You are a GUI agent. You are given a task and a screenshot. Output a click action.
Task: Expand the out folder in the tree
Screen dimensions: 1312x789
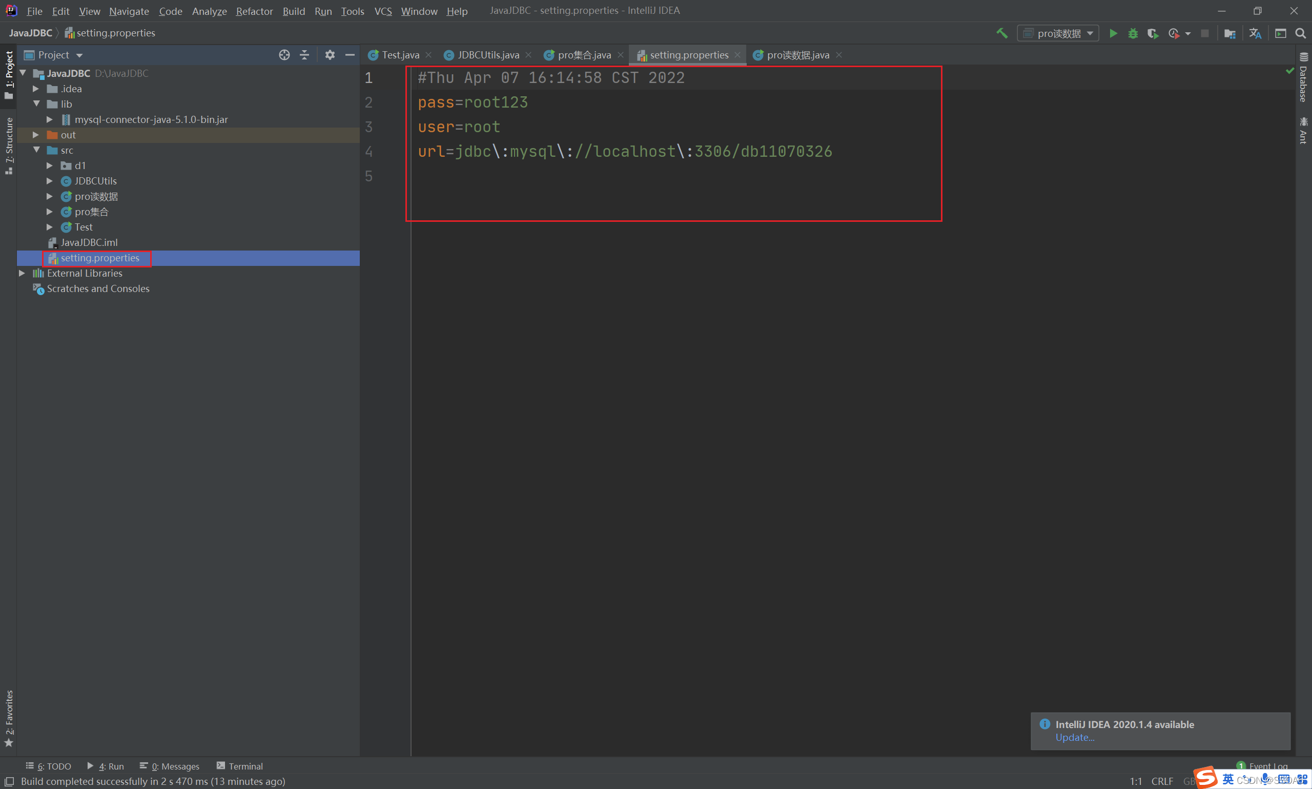tap(36, 135)
